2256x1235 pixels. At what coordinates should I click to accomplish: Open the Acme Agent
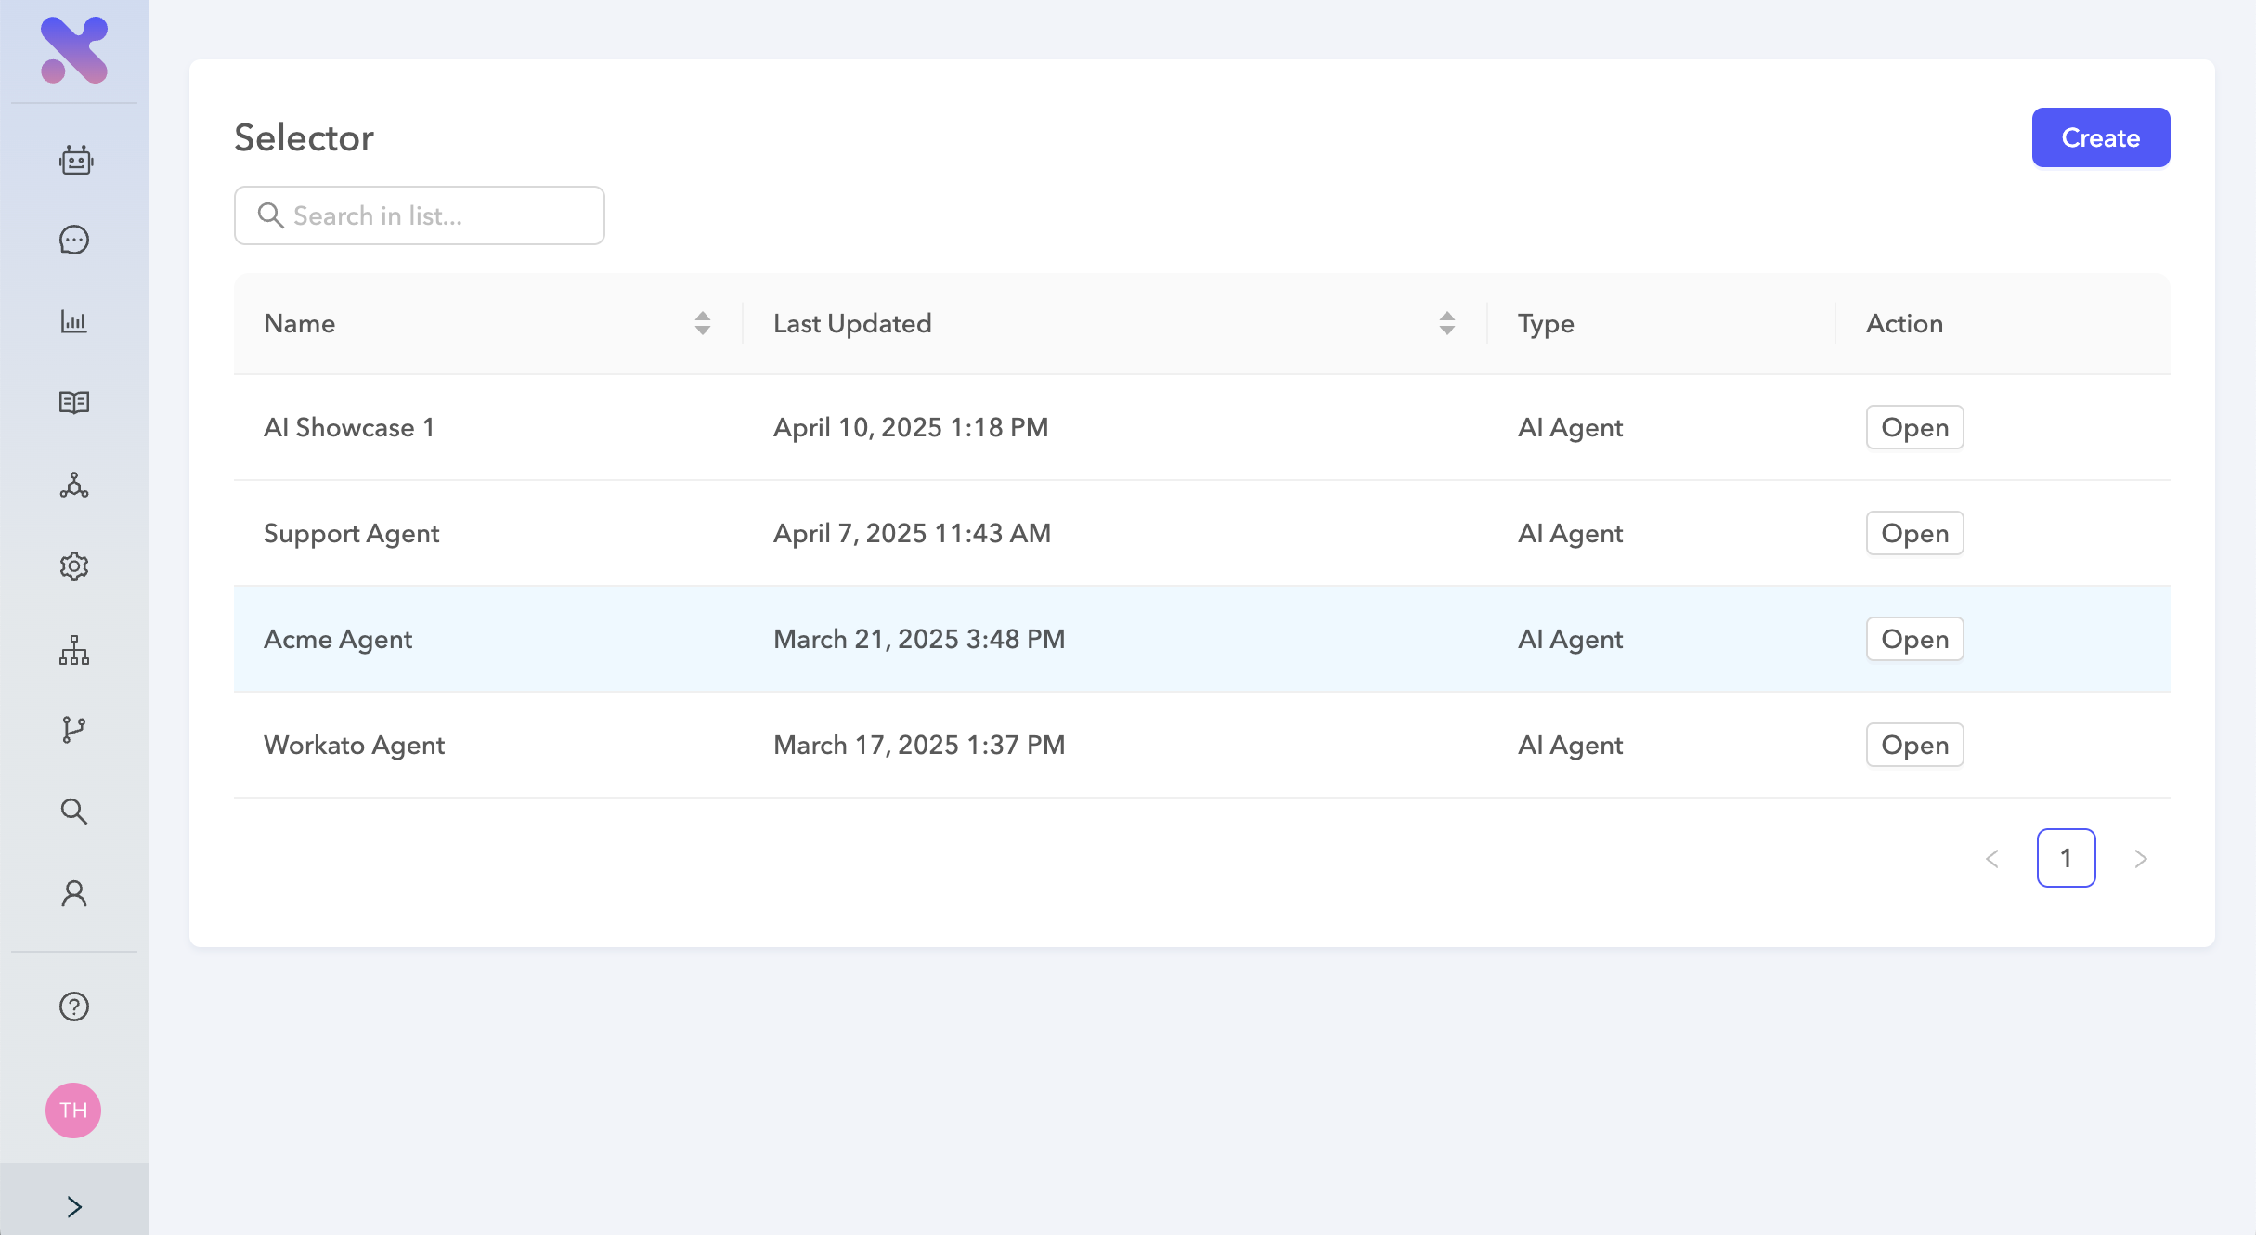point(1914,639)
